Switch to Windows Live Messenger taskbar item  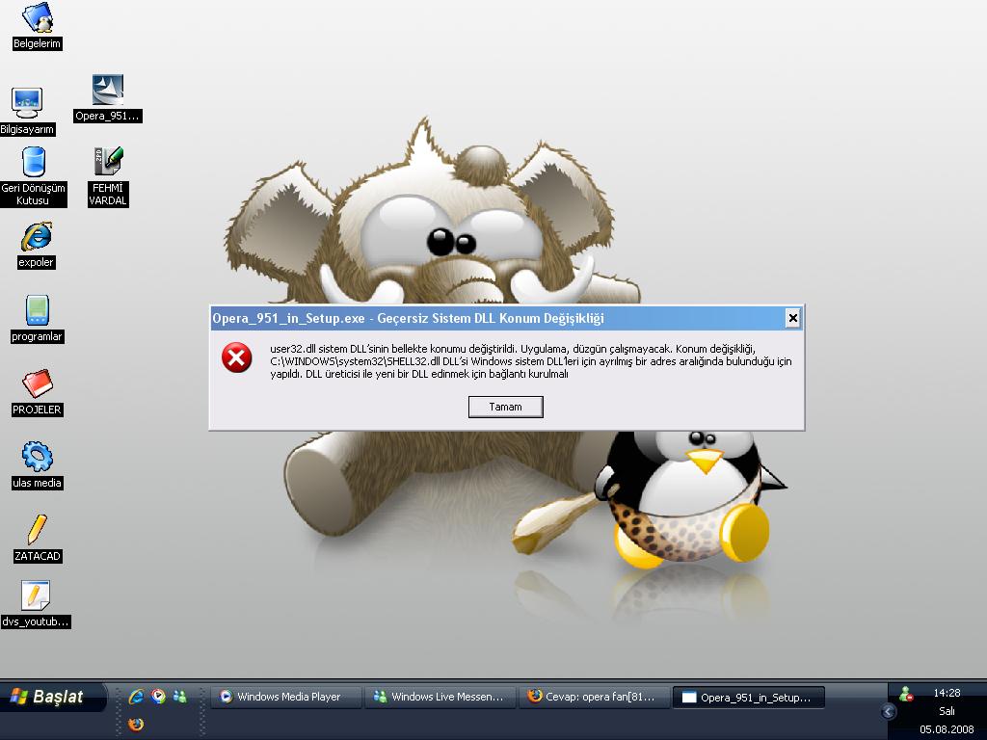(x=440, y=697)
